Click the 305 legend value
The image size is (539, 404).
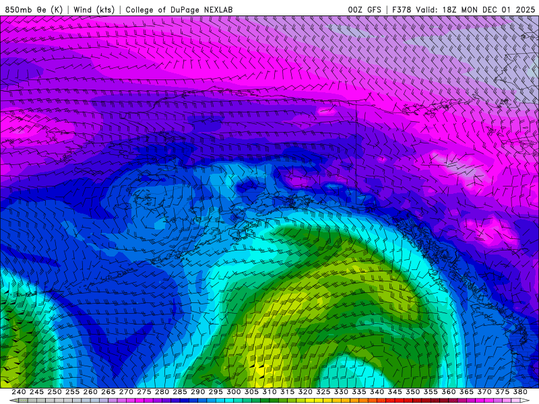pyautogui.click(x=251, y=392)
